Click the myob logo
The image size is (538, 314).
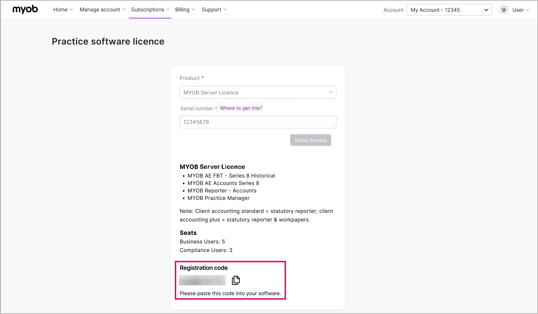(25, 10)
